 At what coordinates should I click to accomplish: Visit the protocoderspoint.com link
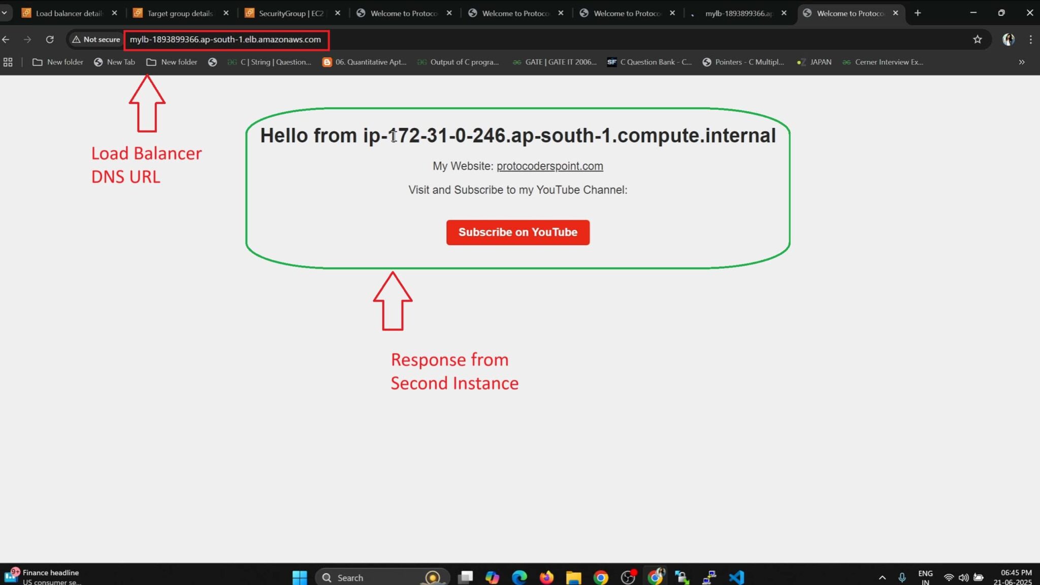(549, 166)
